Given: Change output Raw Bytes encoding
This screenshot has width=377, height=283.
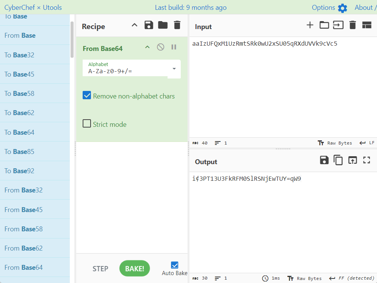Looking at the screenshot, I should click(305, 278).
